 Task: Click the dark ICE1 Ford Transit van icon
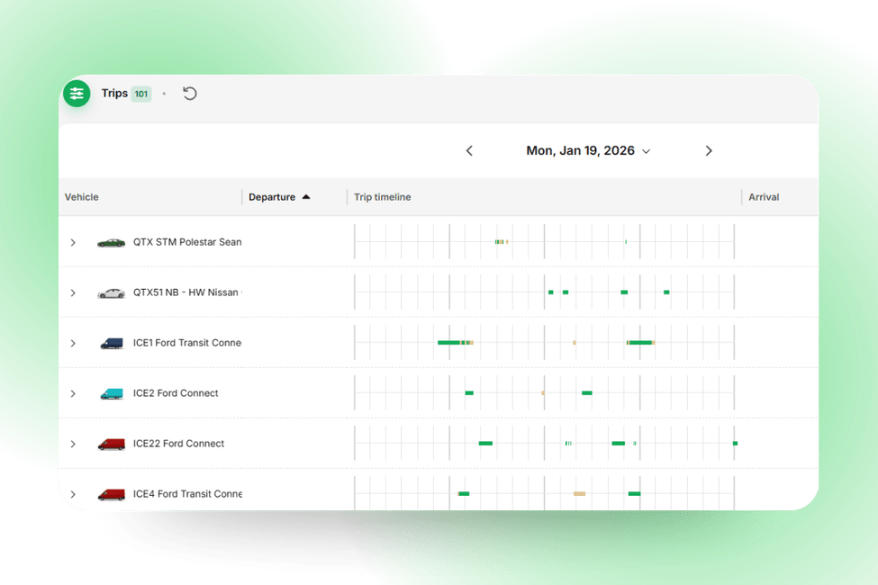click(112, 342)
